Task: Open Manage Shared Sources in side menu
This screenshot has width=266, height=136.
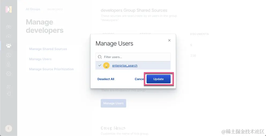Action: (x=48, y=49)
